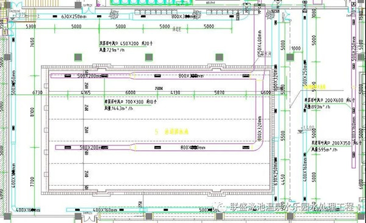Click the 450X200 louver annotation text
The image size is (366, 223).
(126, 43)
